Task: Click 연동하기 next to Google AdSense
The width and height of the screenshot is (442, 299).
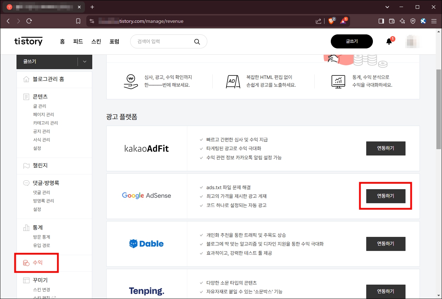Action: [x=386, y=196]
